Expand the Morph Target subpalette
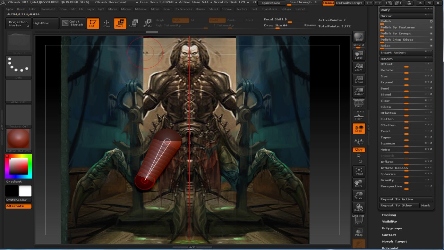 [x=394, y=241]
